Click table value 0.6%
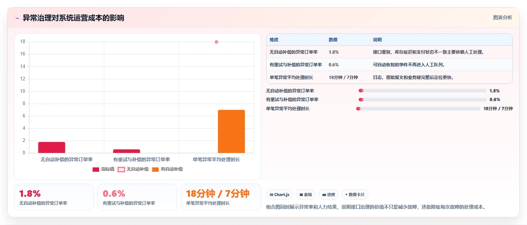Screen dimensions: 527x225 (x=334, y=65)
